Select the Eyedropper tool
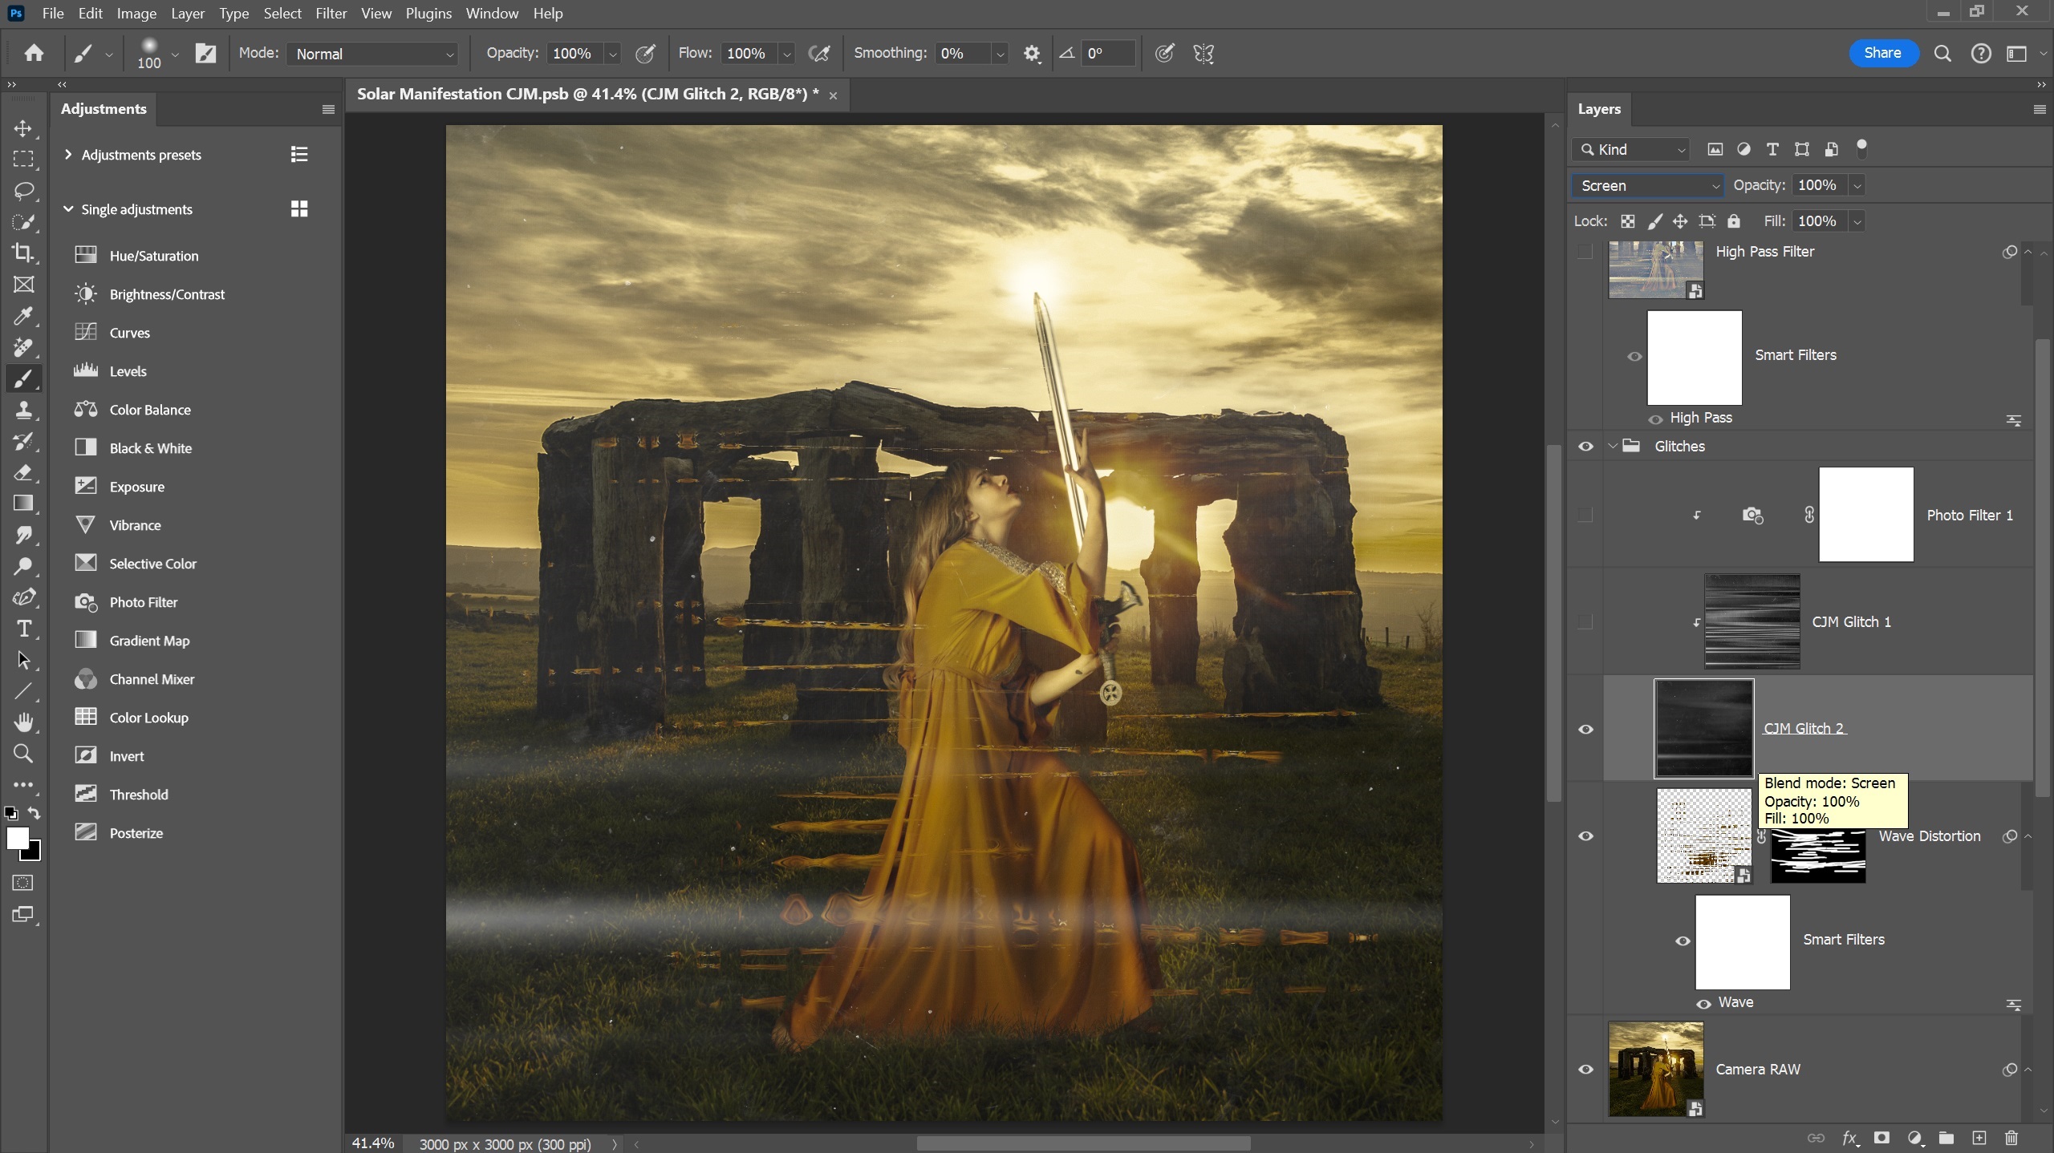Viewport: 2054px width, 1153px height. (23, 316)
